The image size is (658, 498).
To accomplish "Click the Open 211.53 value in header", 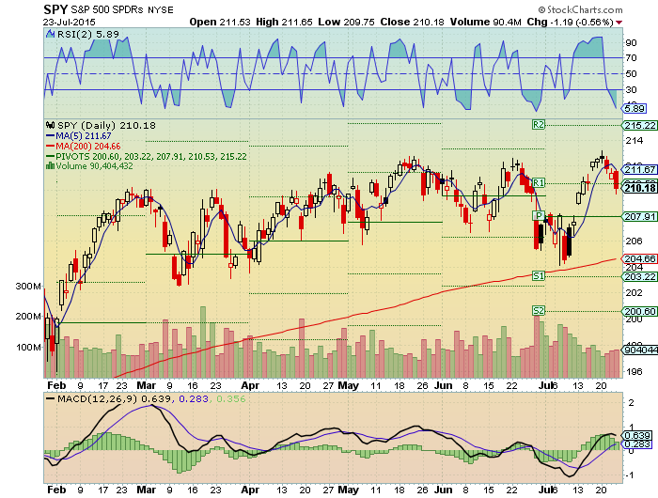I will pos(219,22).
